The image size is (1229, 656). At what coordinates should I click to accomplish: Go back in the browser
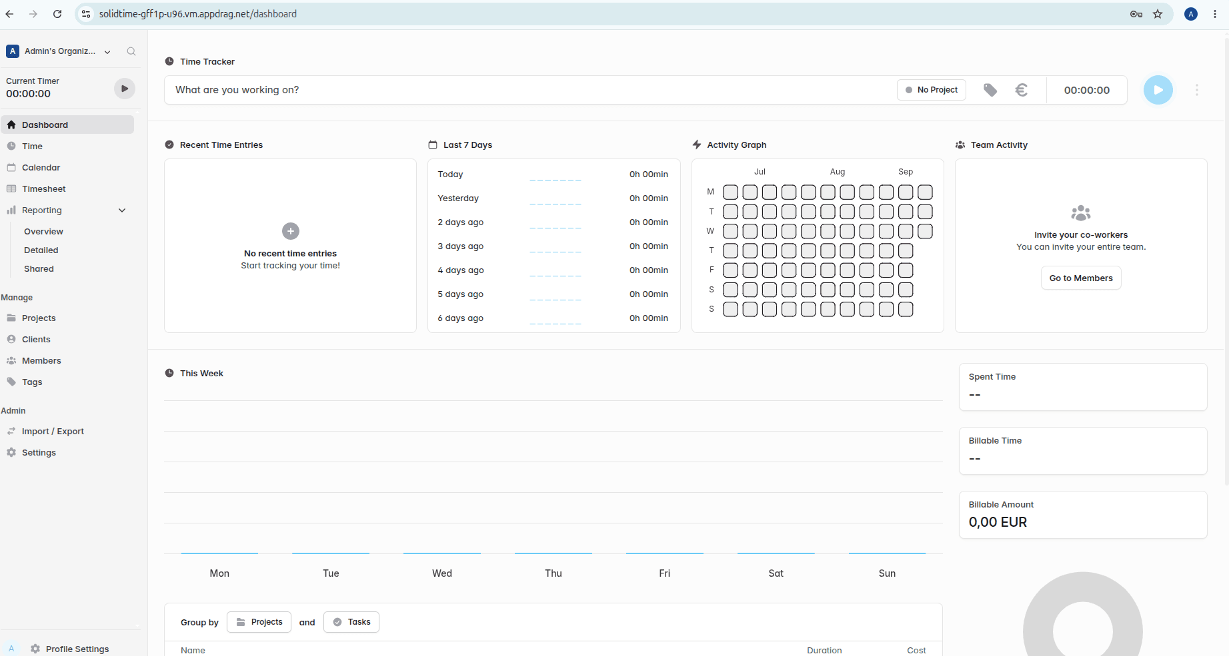(9, 14)
